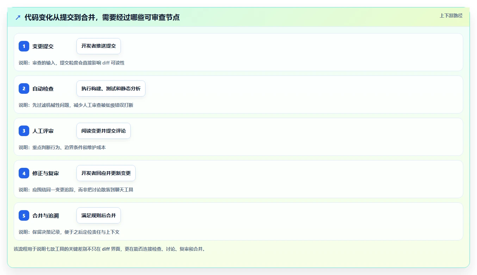Screen dimensions: 477x275
Task: Click the 执行构建、测试和静态分析 chip
Action: pos(111,88)
